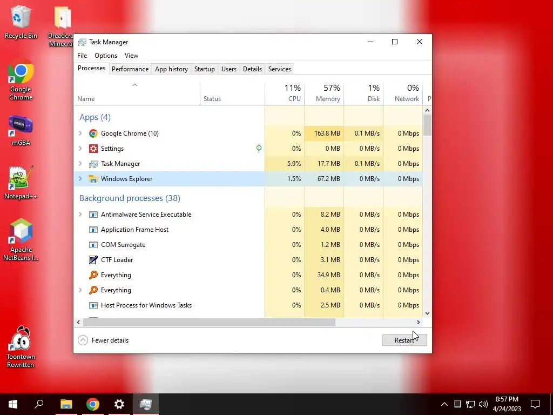Click the CTF Loader pen icon
The width and height of the screenshot is (553, 415).
click(93, 260)
